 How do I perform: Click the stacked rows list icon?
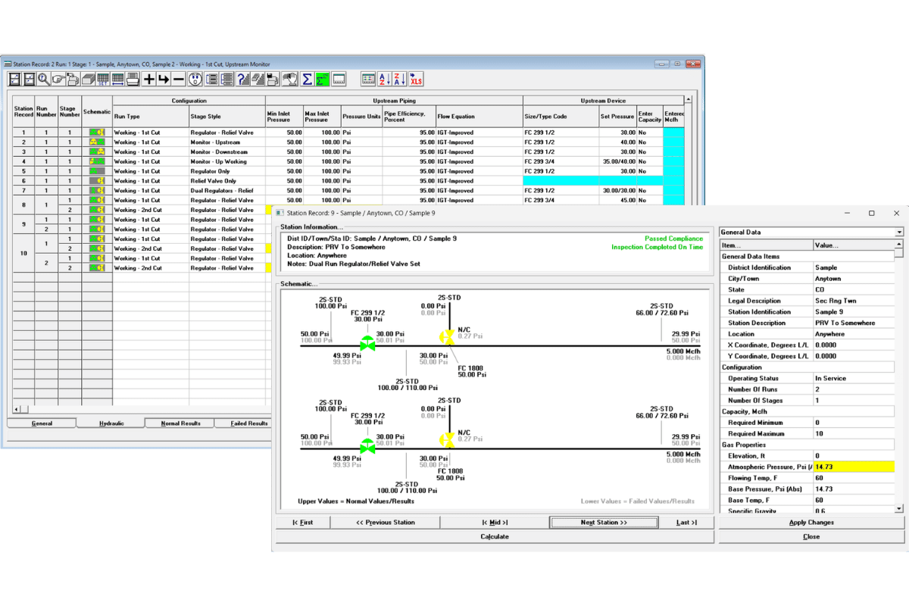(x=226, y=79)
